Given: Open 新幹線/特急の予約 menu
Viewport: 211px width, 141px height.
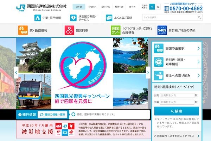Looking at the screenshot, I should tap(179, 30).
